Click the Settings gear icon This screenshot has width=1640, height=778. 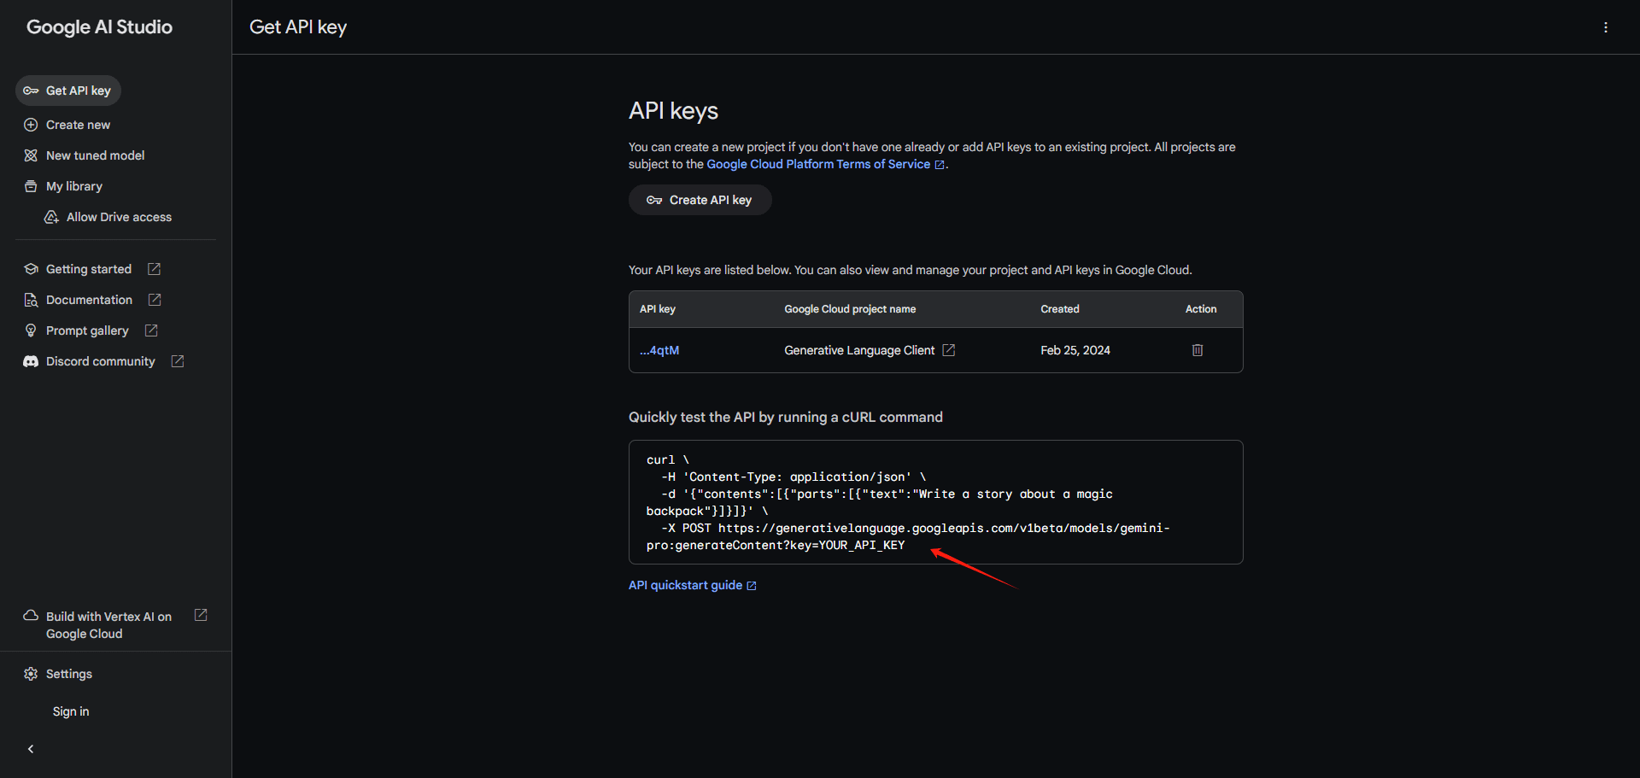click(x=31, y=674)
